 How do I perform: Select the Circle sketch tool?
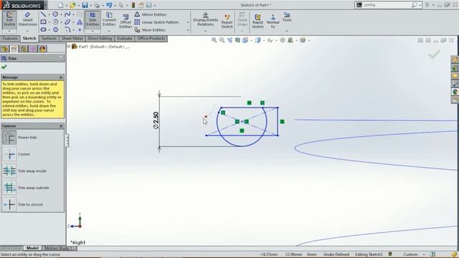(x=55, y=14)
